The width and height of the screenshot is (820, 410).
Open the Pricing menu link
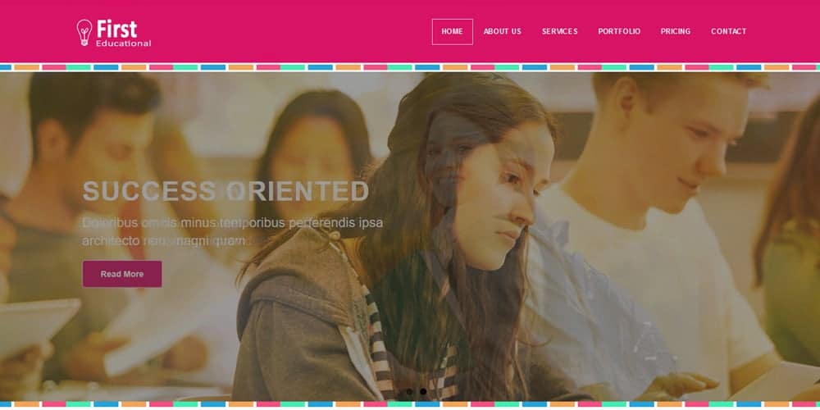coord(675,31)
